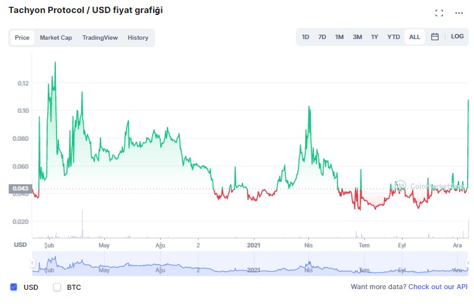474x304 pixels.
Task: Set the chart range to YTD
Action: point(393,37)
